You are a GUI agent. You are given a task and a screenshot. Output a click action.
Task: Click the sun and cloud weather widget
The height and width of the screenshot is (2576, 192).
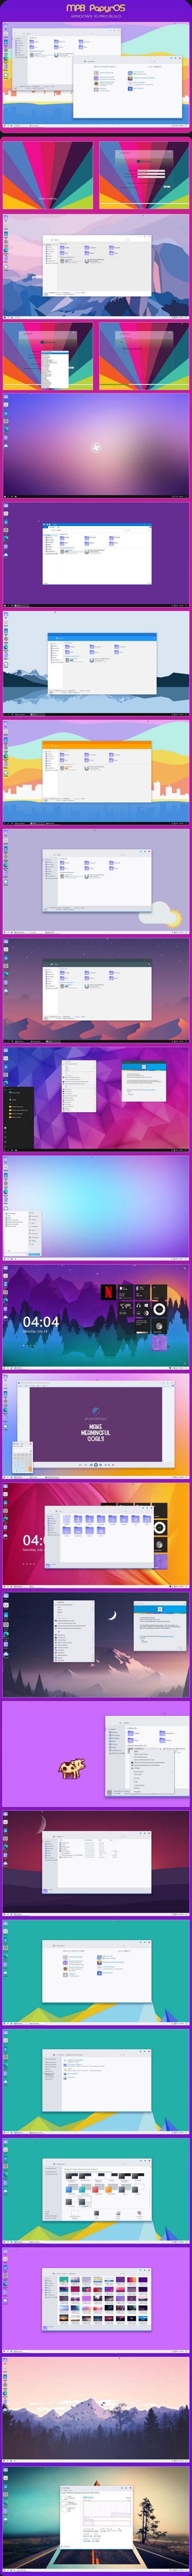pyautogui.click(x=162, y=914)
